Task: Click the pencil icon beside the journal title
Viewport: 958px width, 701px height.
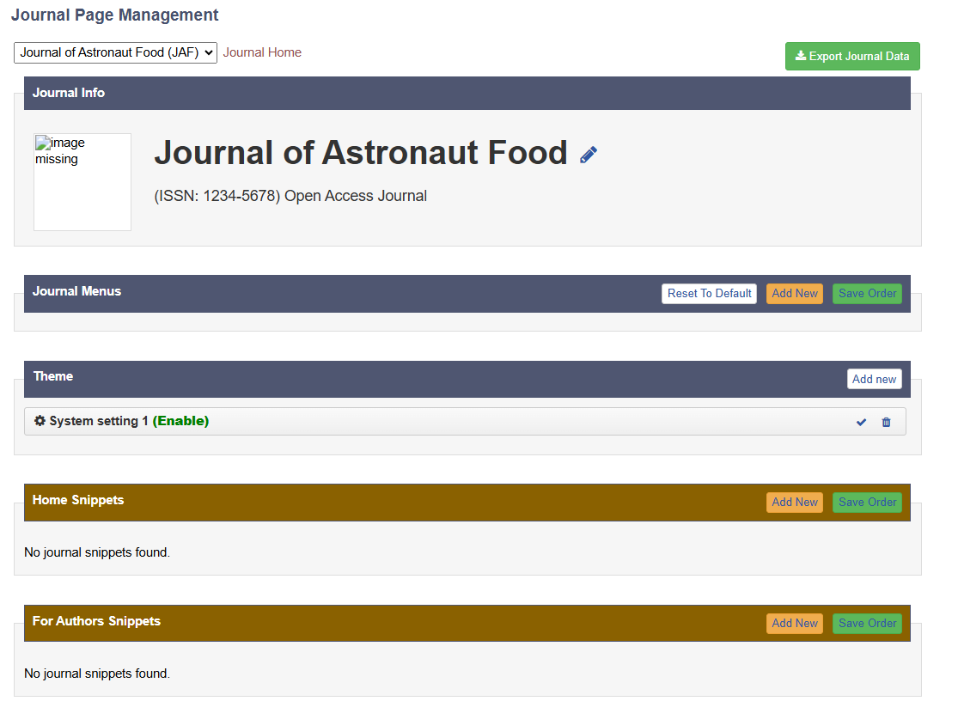Action: (589, 155)
